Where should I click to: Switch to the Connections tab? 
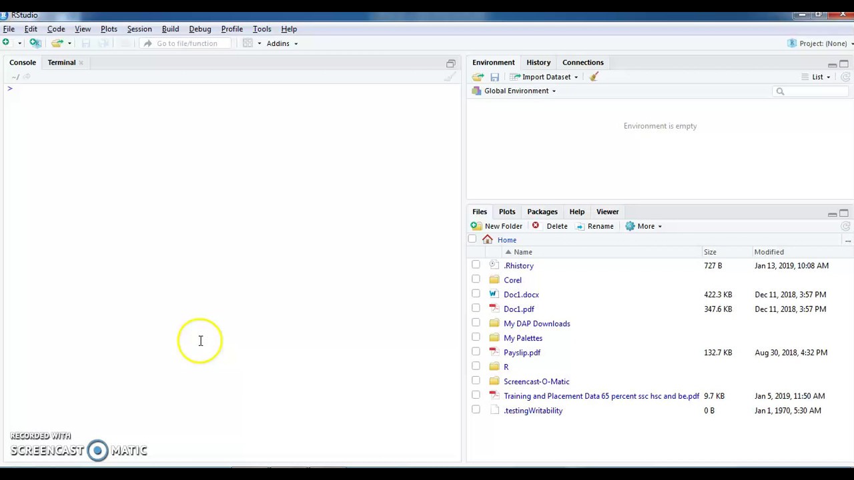583,62
